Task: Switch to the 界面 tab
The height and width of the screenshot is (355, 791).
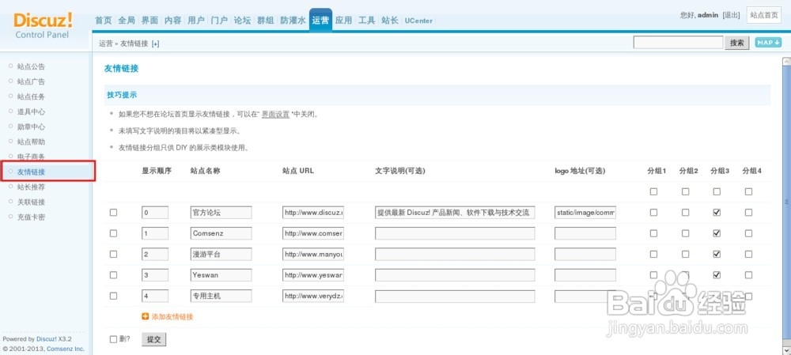Action: [x=149, y=21]
